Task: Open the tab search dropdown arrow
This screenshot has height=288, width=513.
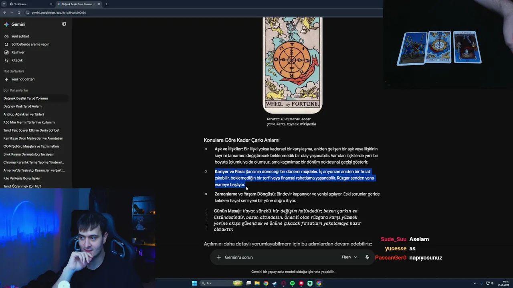Action: point(4,4)
